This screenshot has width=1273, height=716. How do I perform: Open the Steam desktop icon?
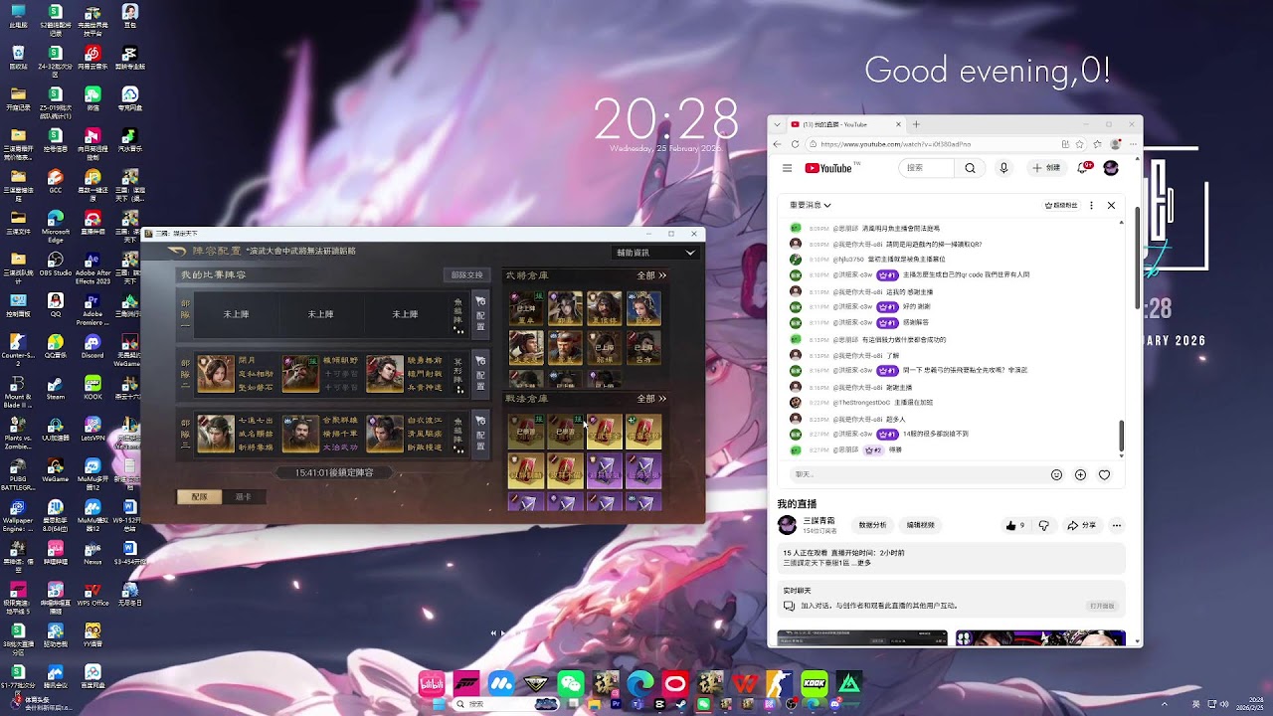click(x=55, y=384)
